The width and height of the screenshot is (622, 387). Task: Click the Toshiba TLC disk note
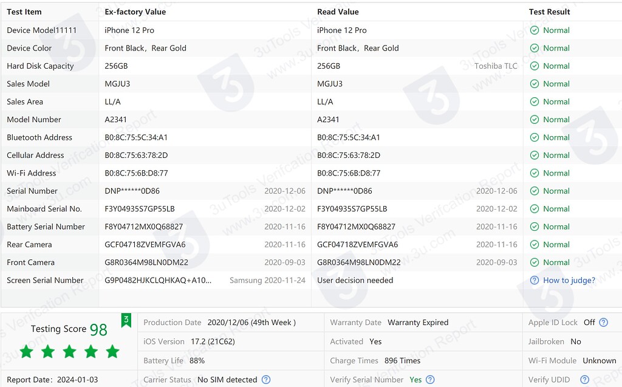click(496, 66)
